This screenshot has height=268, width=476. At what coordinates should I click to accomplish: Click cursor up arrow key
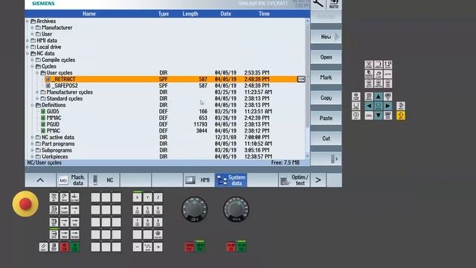tap(379, 97)
